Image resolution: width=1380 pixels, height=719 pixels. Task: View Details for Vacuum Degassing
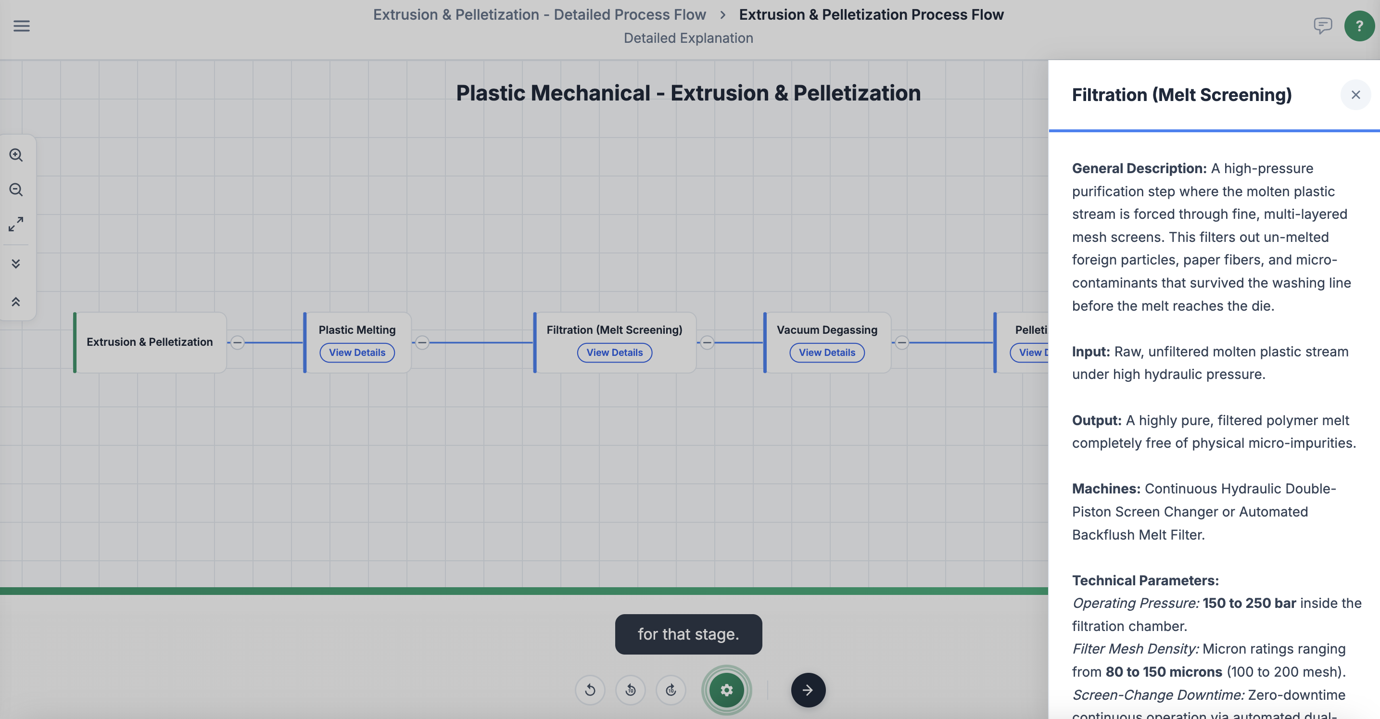(827, 353)
